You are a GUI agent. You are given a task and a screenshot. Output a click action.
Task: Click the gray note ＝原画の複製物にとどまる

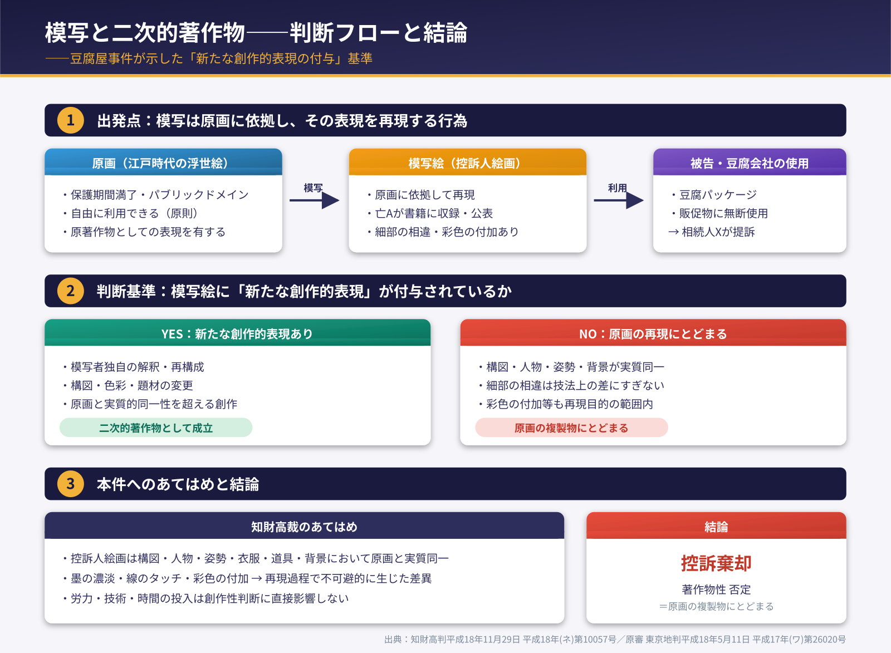click(x=716, y=606)
